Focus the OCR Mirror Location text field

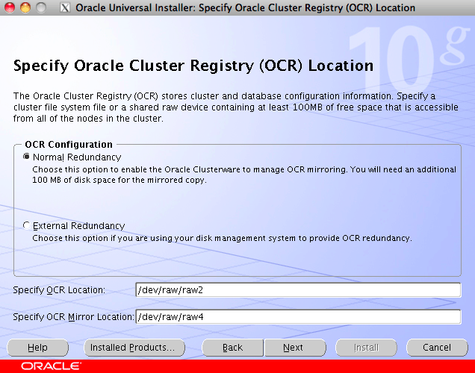tap(298, 317)
